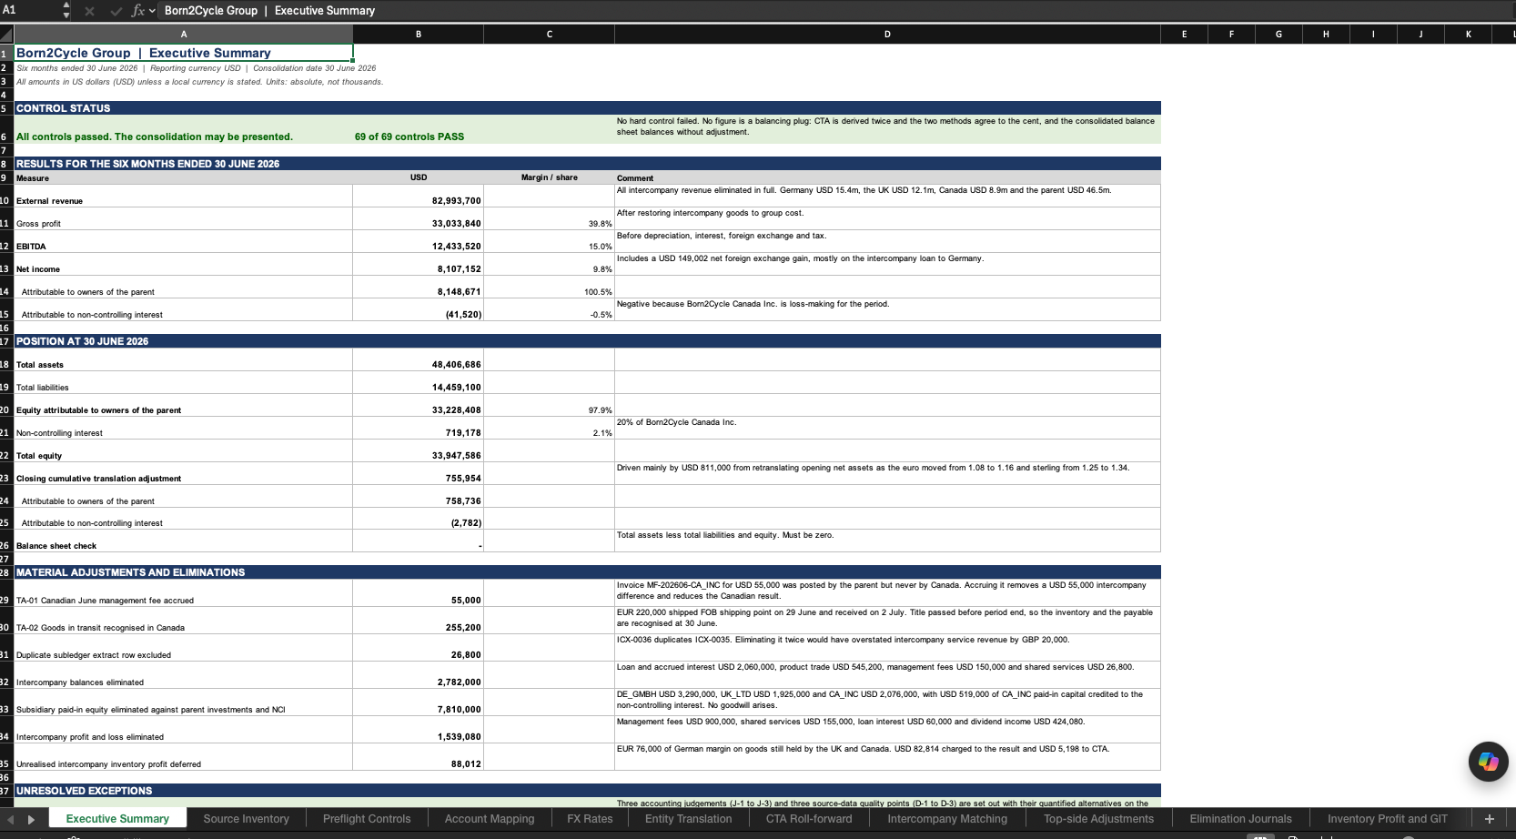Select column E header

point(1184,35)
